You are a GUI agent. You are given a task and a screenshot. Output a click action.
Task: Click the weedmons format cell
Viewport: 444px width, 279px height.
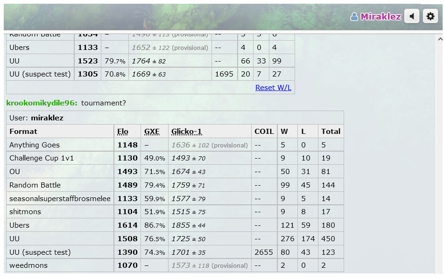[x=28, y=265]
